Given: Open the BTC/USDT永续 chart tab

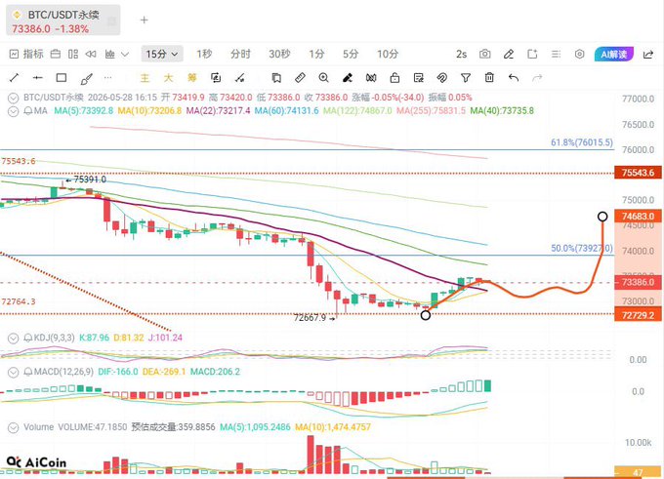Looking at the screenshot, I should (63, 20).
